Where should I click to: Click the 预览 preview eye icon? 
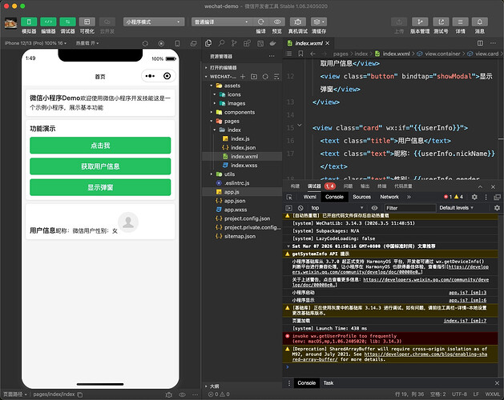277,22
